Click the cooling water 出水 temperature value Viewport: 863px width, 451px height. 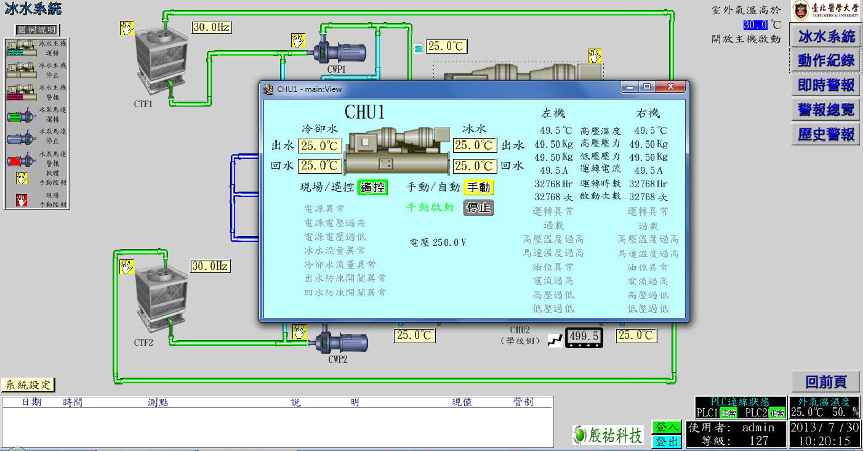(319, 145)
